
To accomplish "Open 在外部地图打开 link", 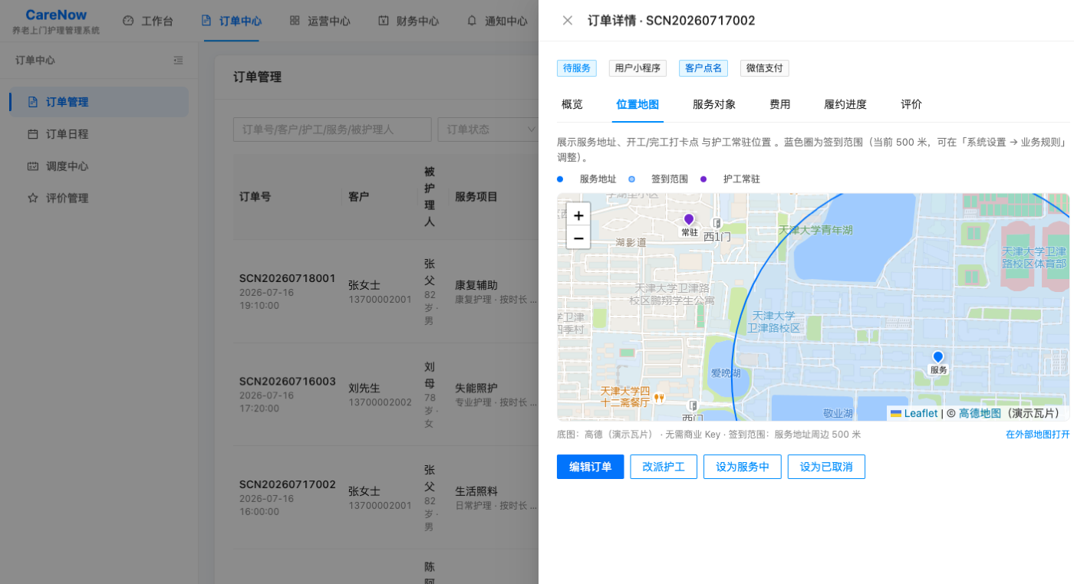I will tap(1037, 435).
